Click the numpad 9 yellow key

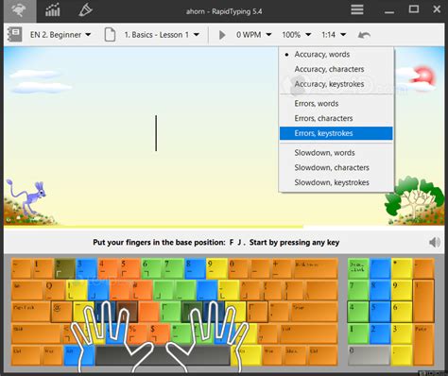pos(402,290)
